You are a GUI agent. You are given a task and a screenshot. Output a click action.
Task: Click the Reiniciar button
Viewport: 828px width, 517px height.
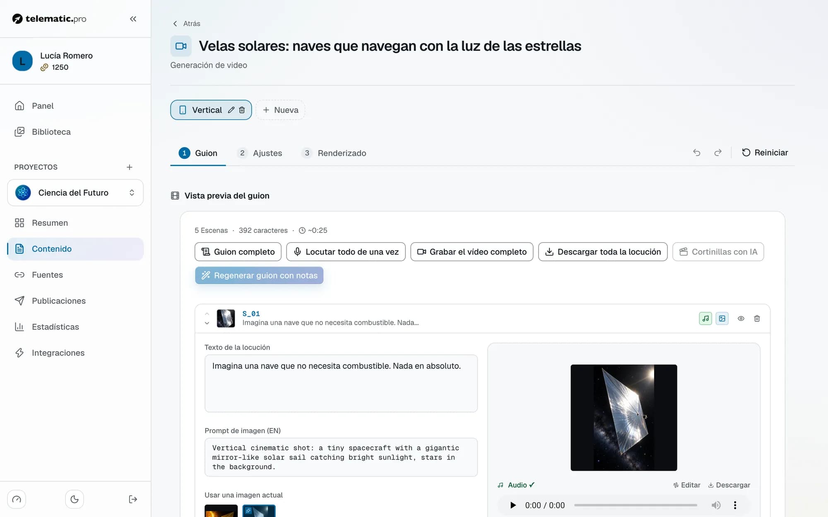[765, 153]
